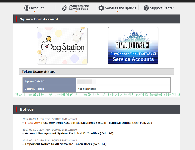Click the Account person icon
Image resolution: width=195 pixels, height=150 pixels.
coord(27,8)
